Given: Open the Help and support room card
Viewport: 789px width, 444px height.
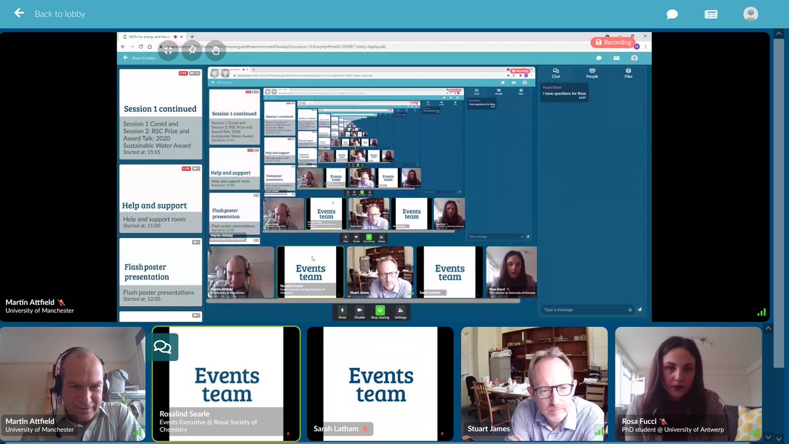Looking at the screenshot, I should click(x=160, y=199).
